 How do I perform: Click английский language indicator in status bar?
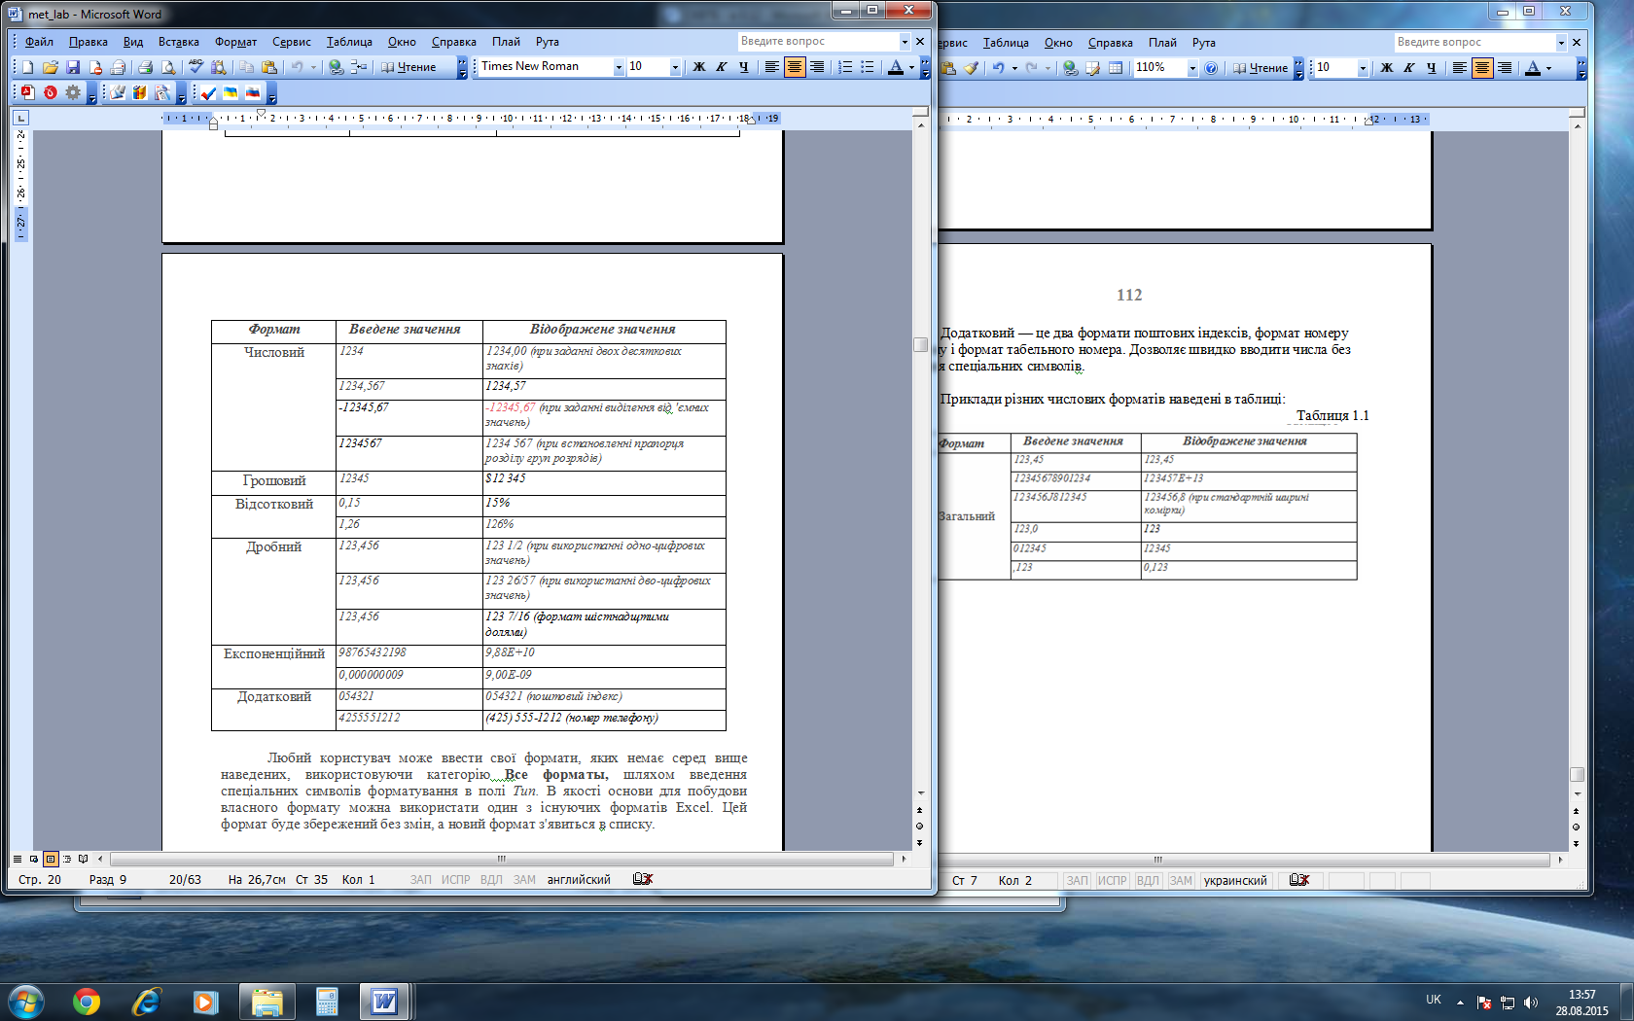579,879
